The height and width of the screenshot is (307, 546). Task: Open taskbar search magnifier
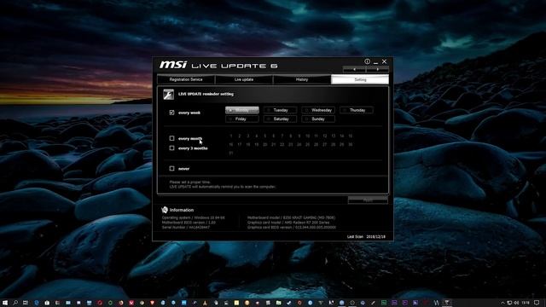15,303
